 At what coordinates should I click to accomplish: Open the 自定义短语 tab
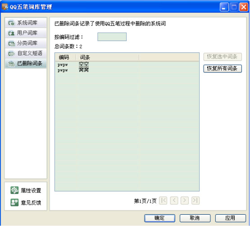tap(26, 53)
